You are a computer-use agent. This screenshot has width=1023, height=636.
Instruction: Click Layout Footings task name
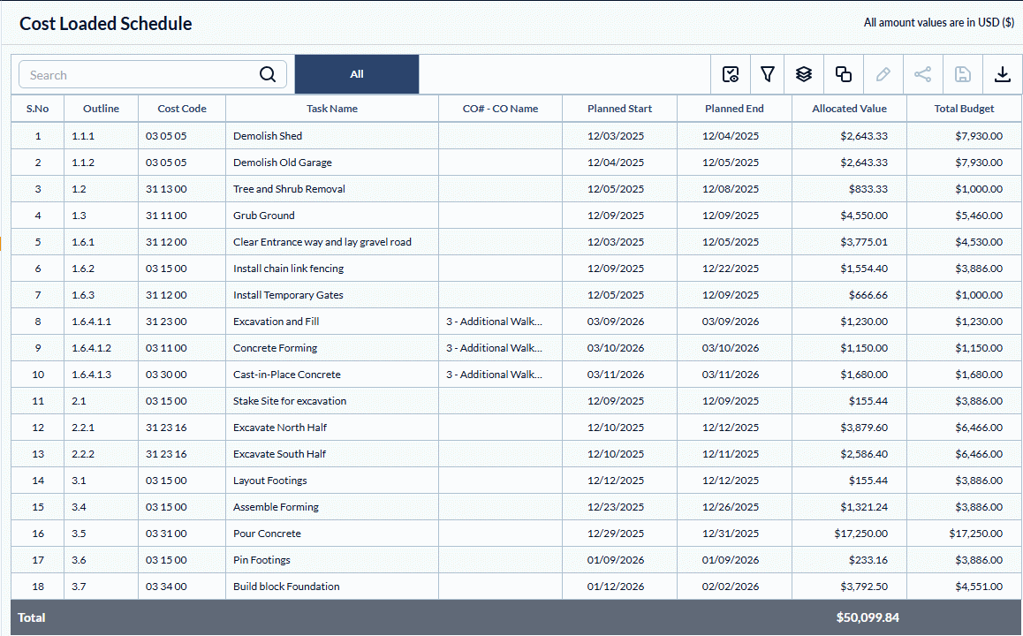click(x=270, y=481)
